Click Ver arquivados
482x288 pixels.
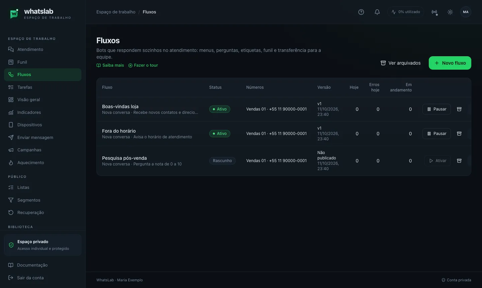pos(401,63)
